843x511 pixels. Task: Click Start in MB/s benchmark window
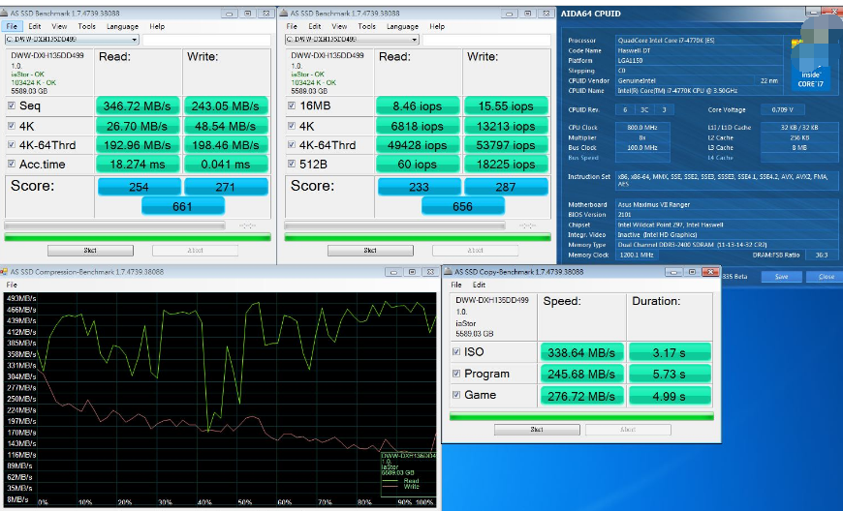[x=90, y=251]
